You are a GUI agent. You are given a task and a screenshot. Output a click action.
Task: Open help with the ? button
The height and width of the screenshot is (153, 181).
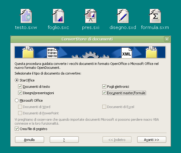pos(64,140)
